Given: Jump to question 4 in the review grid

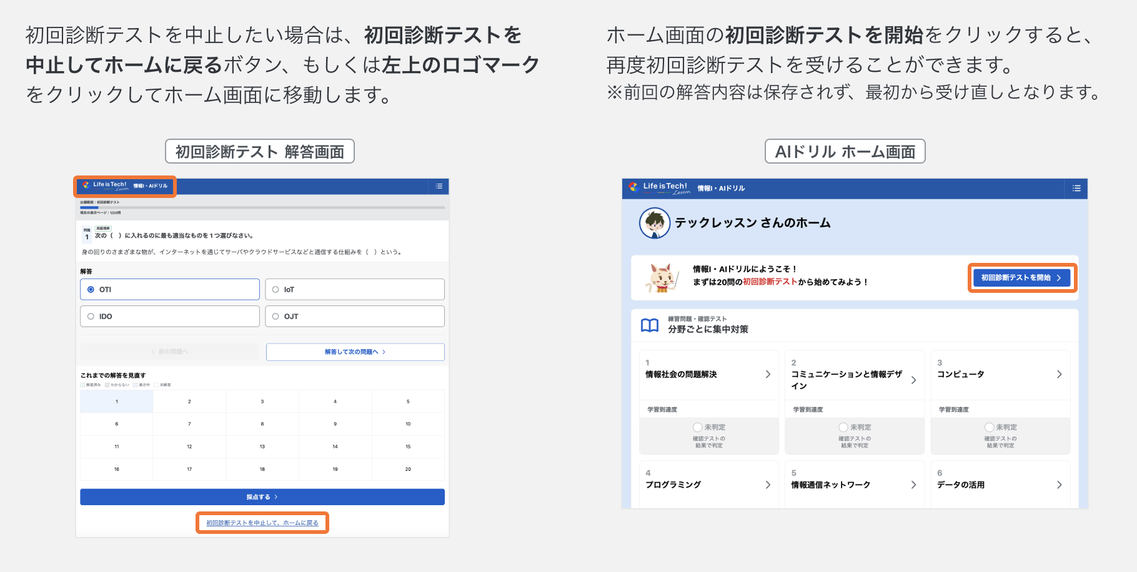Looking at the screenshot, I should [335, 402].
